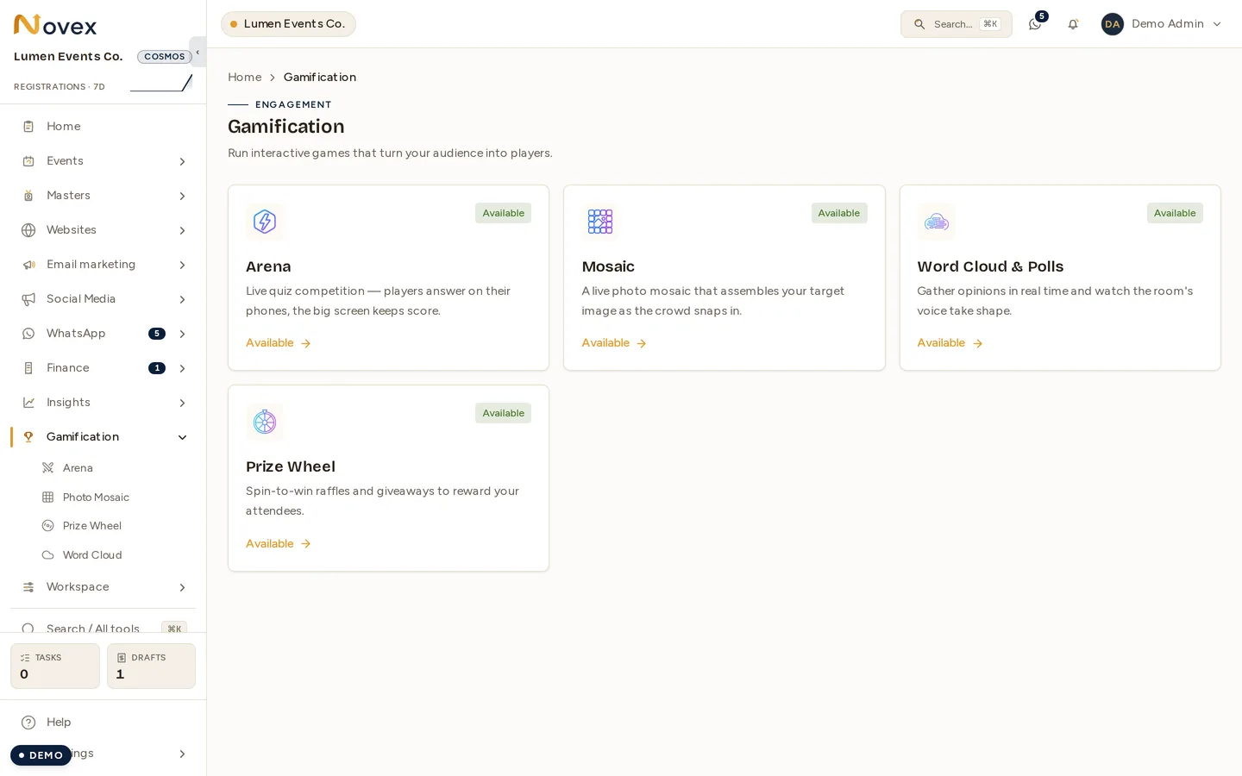
Task: Expand the Workspace sidebar section
Action: tap(182, 587)
